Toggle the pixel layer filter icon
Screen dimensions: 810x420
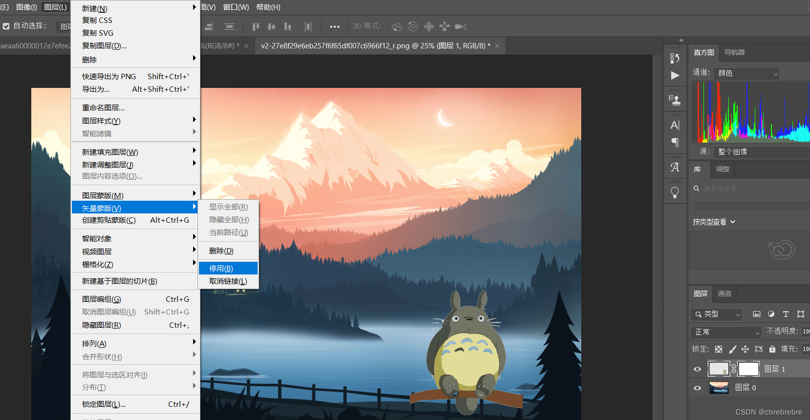757,314
